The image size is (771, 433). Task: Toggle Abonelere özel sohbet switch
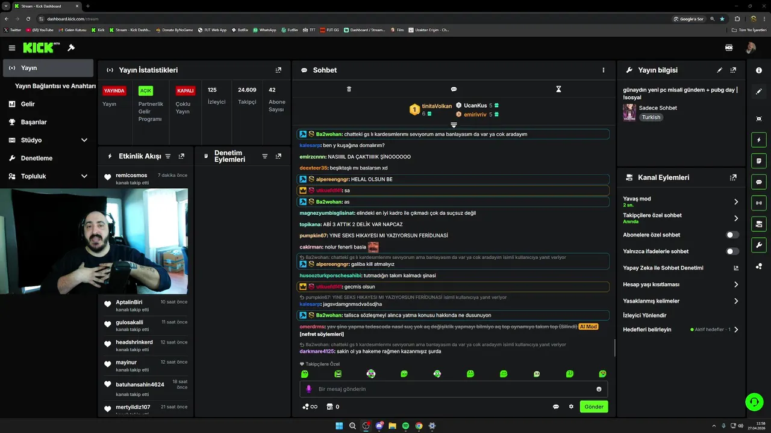tap(732, 235)
